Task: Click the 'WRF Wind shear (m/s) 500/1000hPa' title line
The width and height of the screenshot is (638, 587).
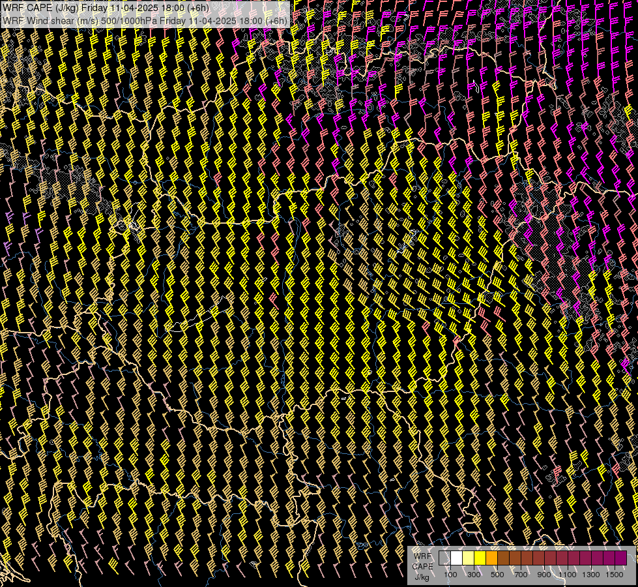Action: 145,21
